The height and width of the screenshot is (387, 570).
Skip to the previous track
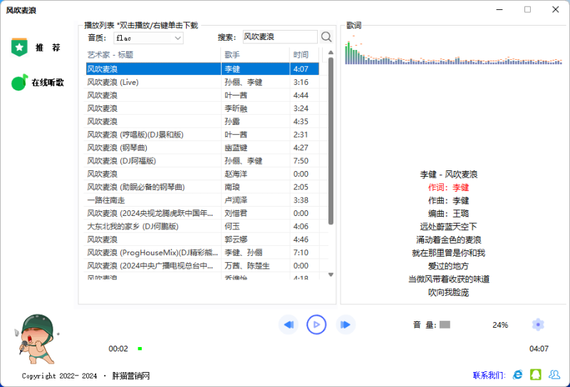[x=288, y=325]
